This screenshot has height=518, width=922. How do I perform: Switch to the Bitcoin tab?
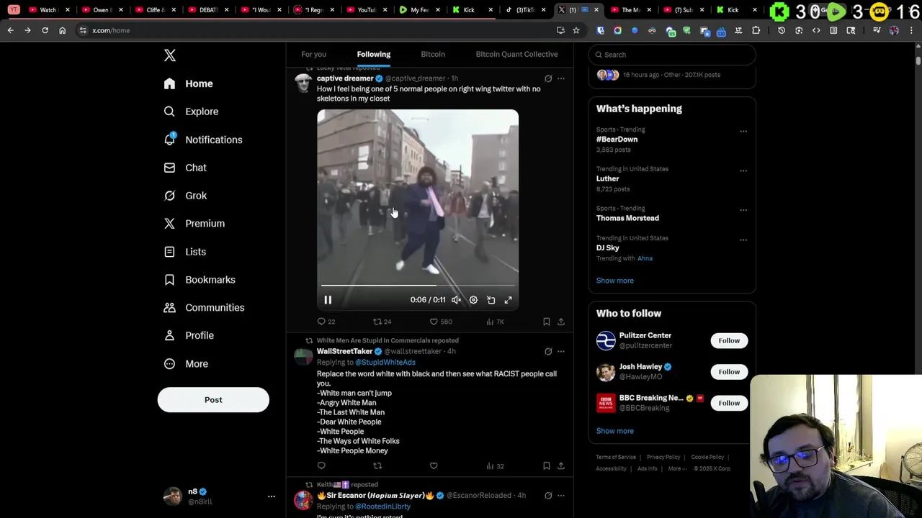(x=433, y=54)
